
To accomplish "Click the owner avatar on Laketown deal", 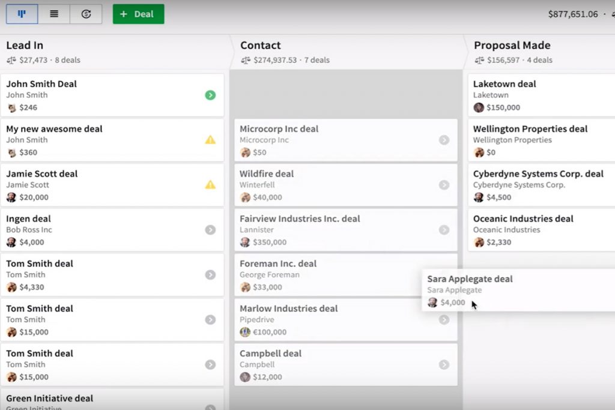I will 479,107.
